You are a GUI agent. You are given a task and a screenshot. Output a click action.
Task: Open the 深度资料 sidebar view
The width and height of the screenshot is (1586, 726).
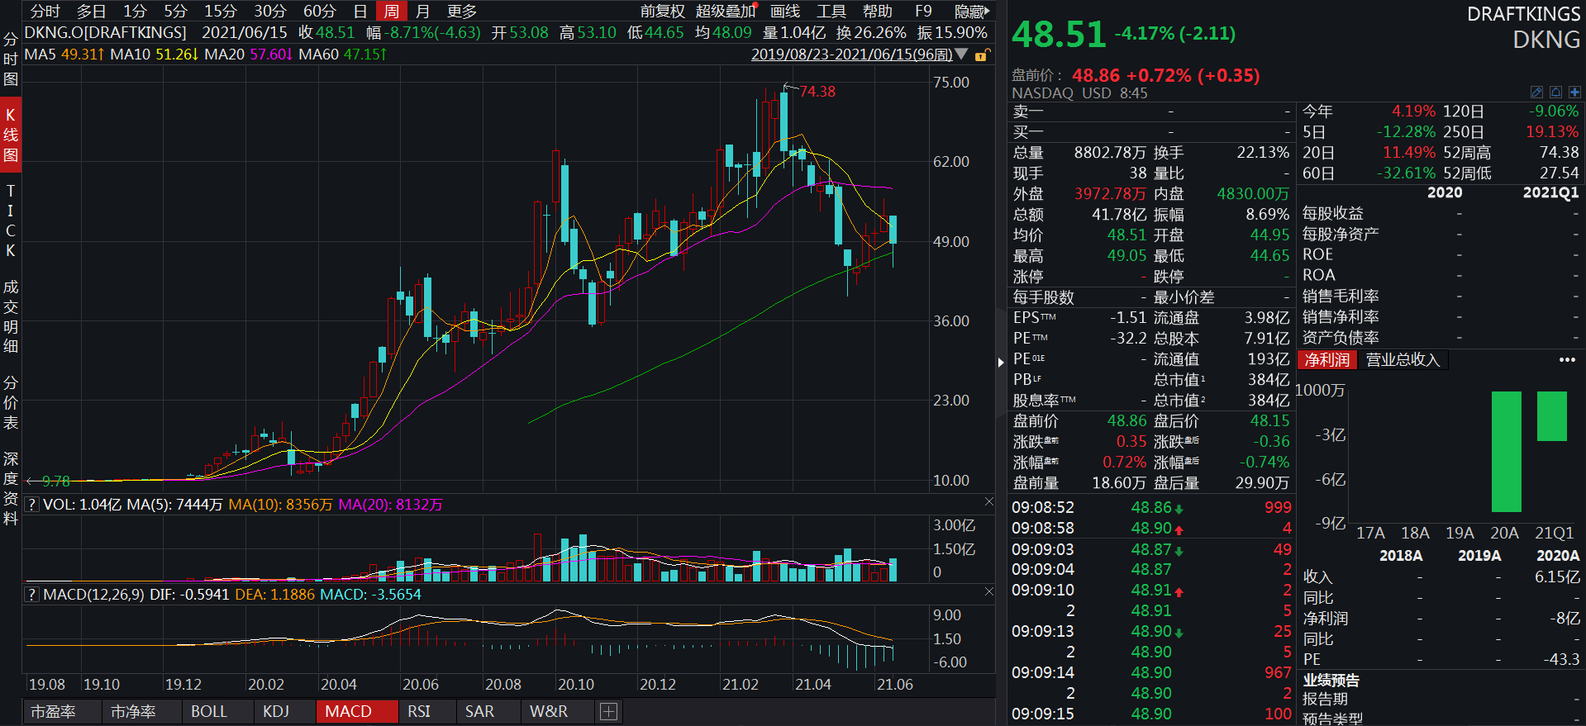point(11,489)
